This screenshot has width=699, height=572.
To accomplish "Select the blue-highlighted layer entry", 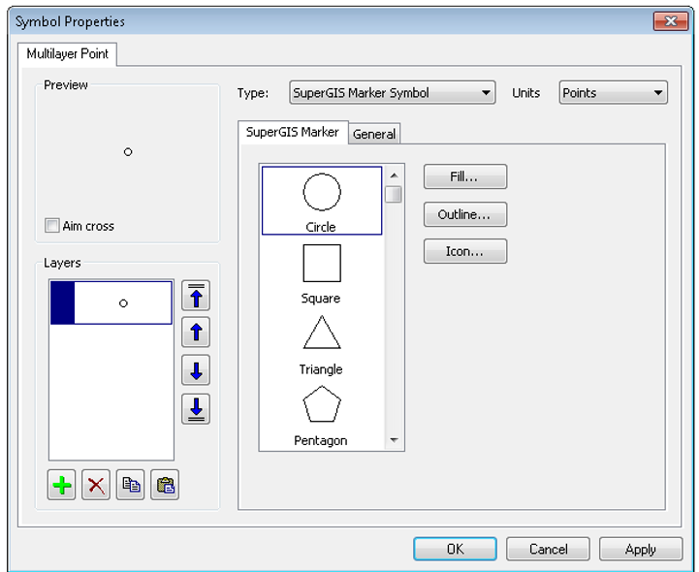I will (111, 302).
